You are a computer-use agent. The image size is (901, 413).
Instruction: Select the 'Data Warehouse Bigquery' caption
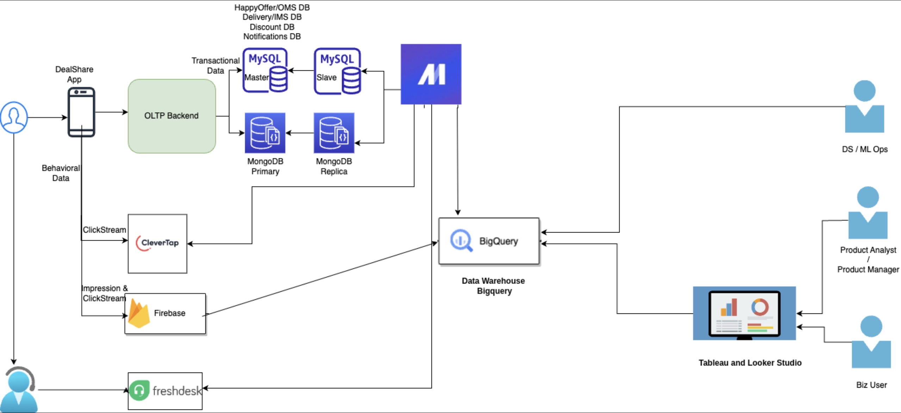click(493, 286)
